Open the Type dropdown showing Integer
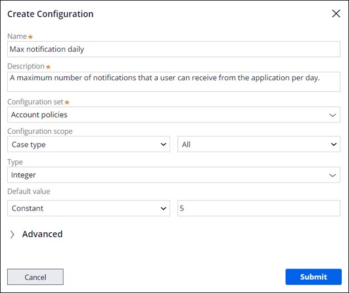 click(167, 175)
